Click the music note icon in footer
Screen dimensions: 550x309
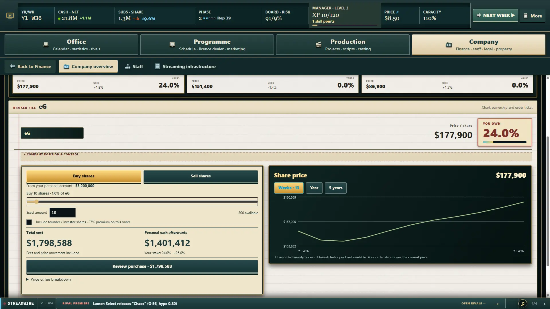coord(523,304)
